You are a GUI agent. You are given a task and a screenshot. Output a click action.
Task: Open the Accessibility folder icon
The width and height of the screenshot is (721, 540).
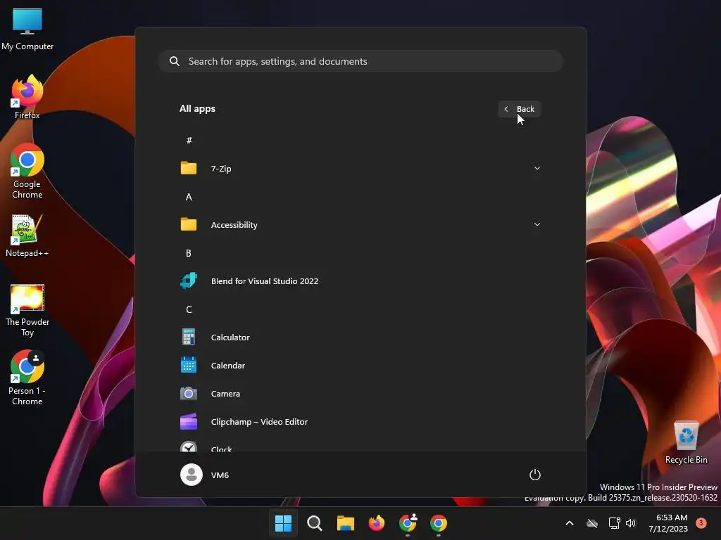click(189, 224)
